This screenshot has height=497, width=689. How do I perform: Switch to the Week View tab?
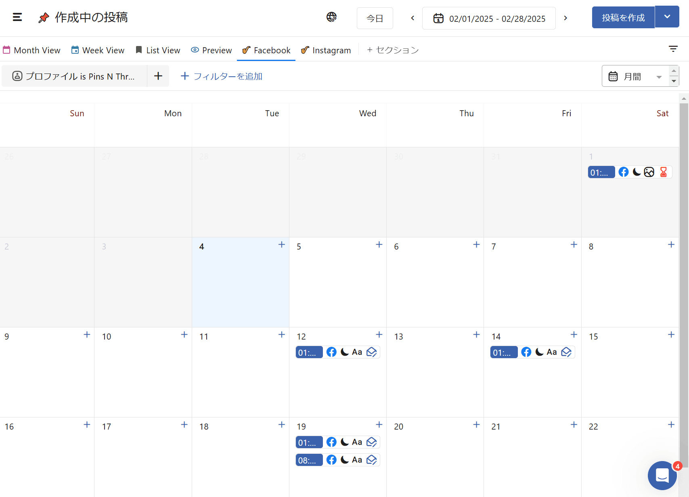[x=98, y=50]
